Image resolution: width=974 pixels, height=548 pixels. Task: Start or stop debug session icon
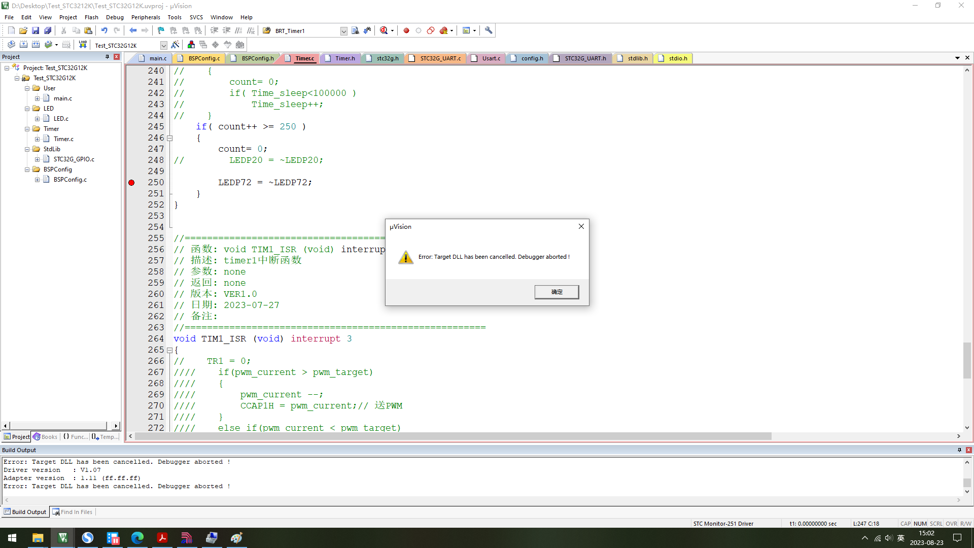pos(384,30)
